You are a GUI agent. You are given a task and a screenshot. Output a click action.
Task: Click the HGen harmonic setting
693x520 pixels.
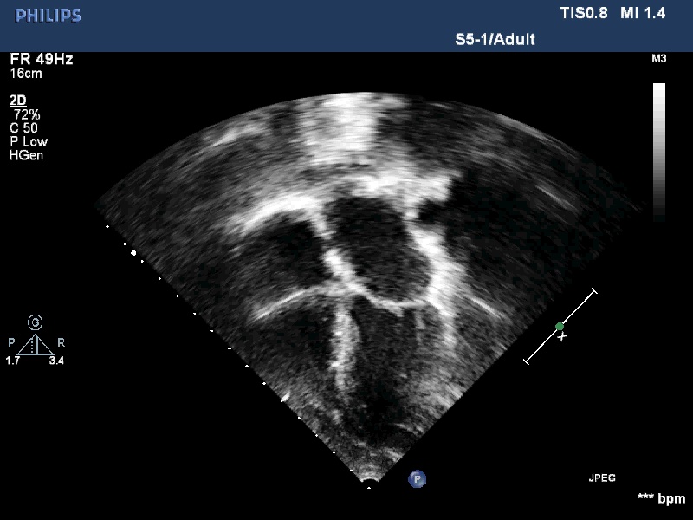coord(27,155)
